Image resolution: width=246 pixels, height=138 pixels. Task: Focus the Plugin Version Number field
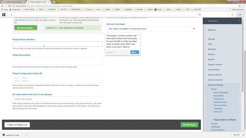pyautogui.click(x=57, y=44)
